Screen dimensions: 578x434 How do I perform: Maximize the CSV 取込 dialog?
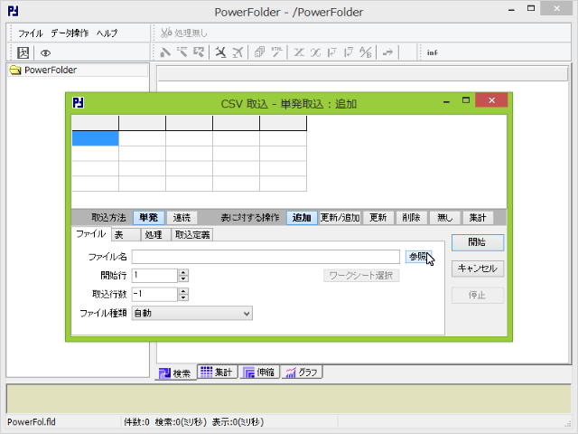(x=466, y=100)
